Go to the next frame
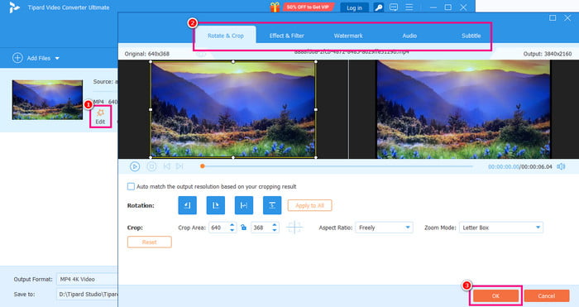 pyautogui.click(x=179, y=166)
